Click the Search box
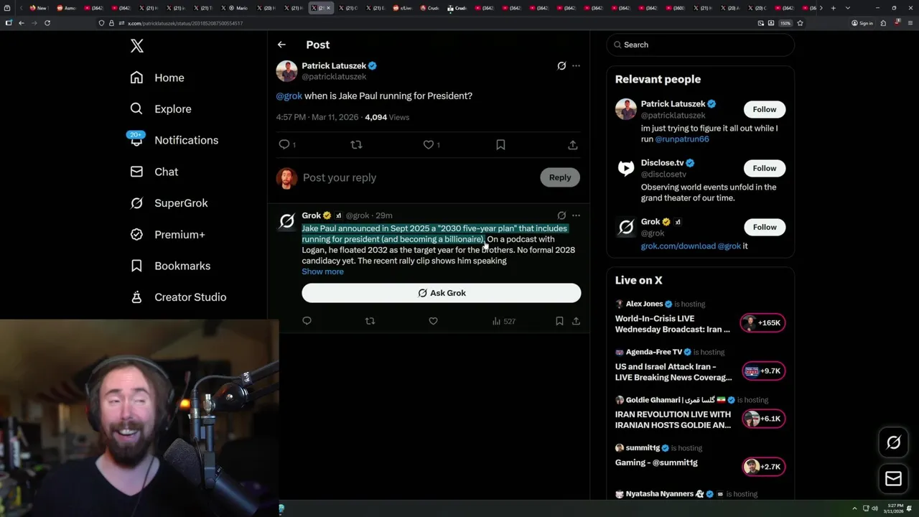Viewport: 919px width, 517px height. pyautogui.click(x=700, y=45)
